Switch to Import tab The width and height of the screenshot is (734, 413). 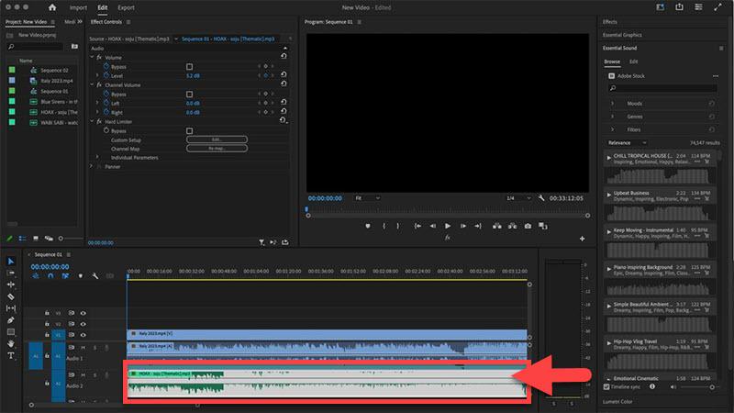click(x=78, y=7)
